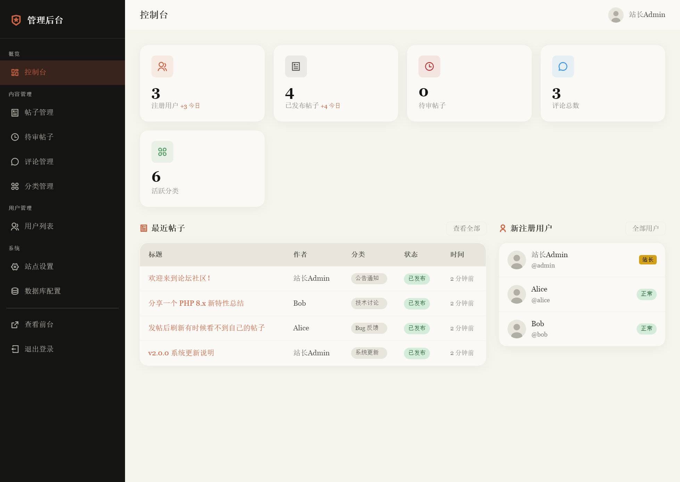This screenshot has height=482, width=680.
Task: Open post v2.0.0 系统更新说明
Action: coord(181,353)
